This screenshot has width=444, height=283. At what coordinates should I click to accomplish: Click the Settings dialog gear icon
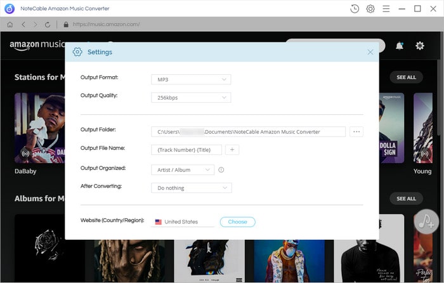pyautogui.click(x=77, y=52)
